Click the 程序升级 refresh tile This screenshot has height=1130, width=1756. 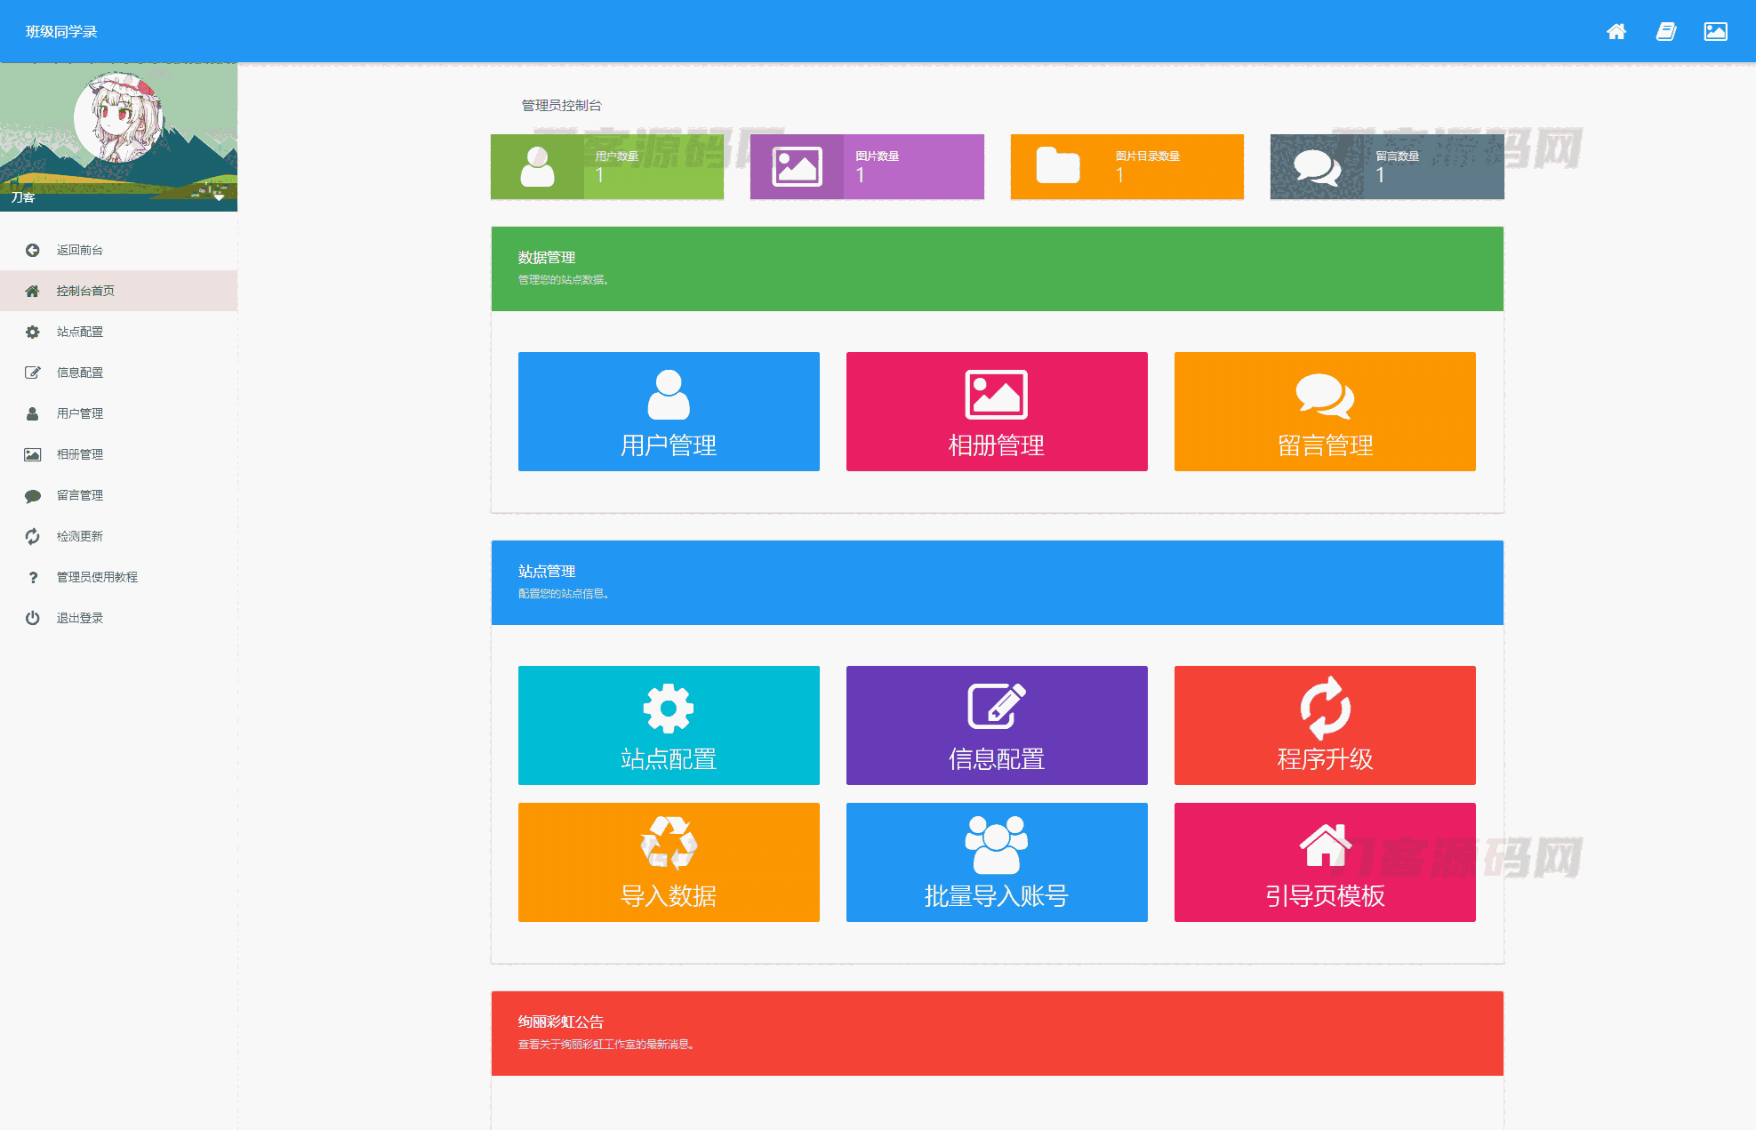coord(1324,725)
